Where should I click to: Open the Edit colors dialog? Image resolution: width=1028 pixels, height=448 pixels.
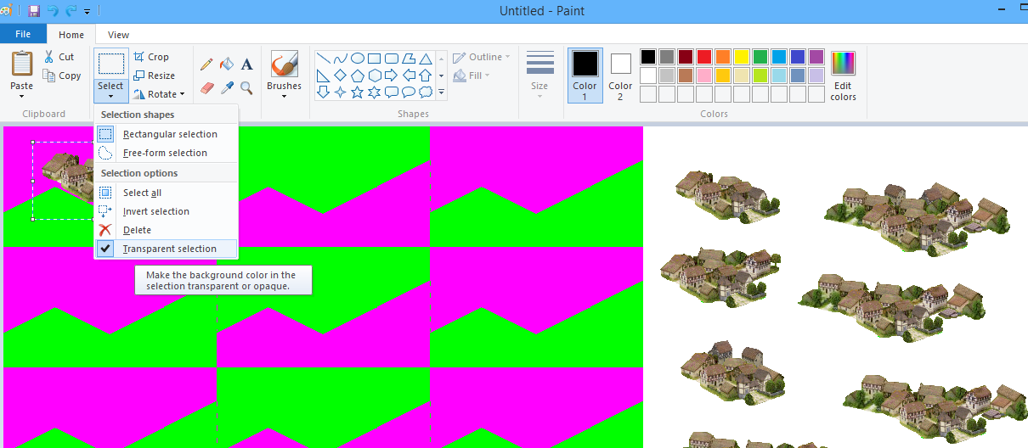coord(843,75)
